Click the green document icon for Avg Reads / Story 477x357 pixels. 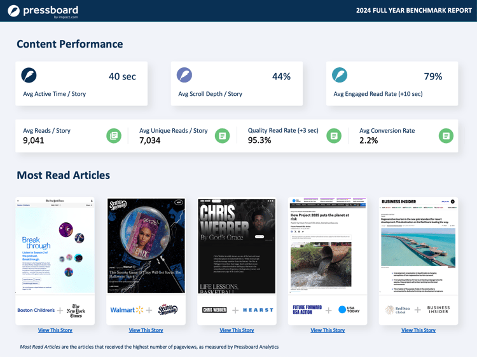(x=114, y=135)
